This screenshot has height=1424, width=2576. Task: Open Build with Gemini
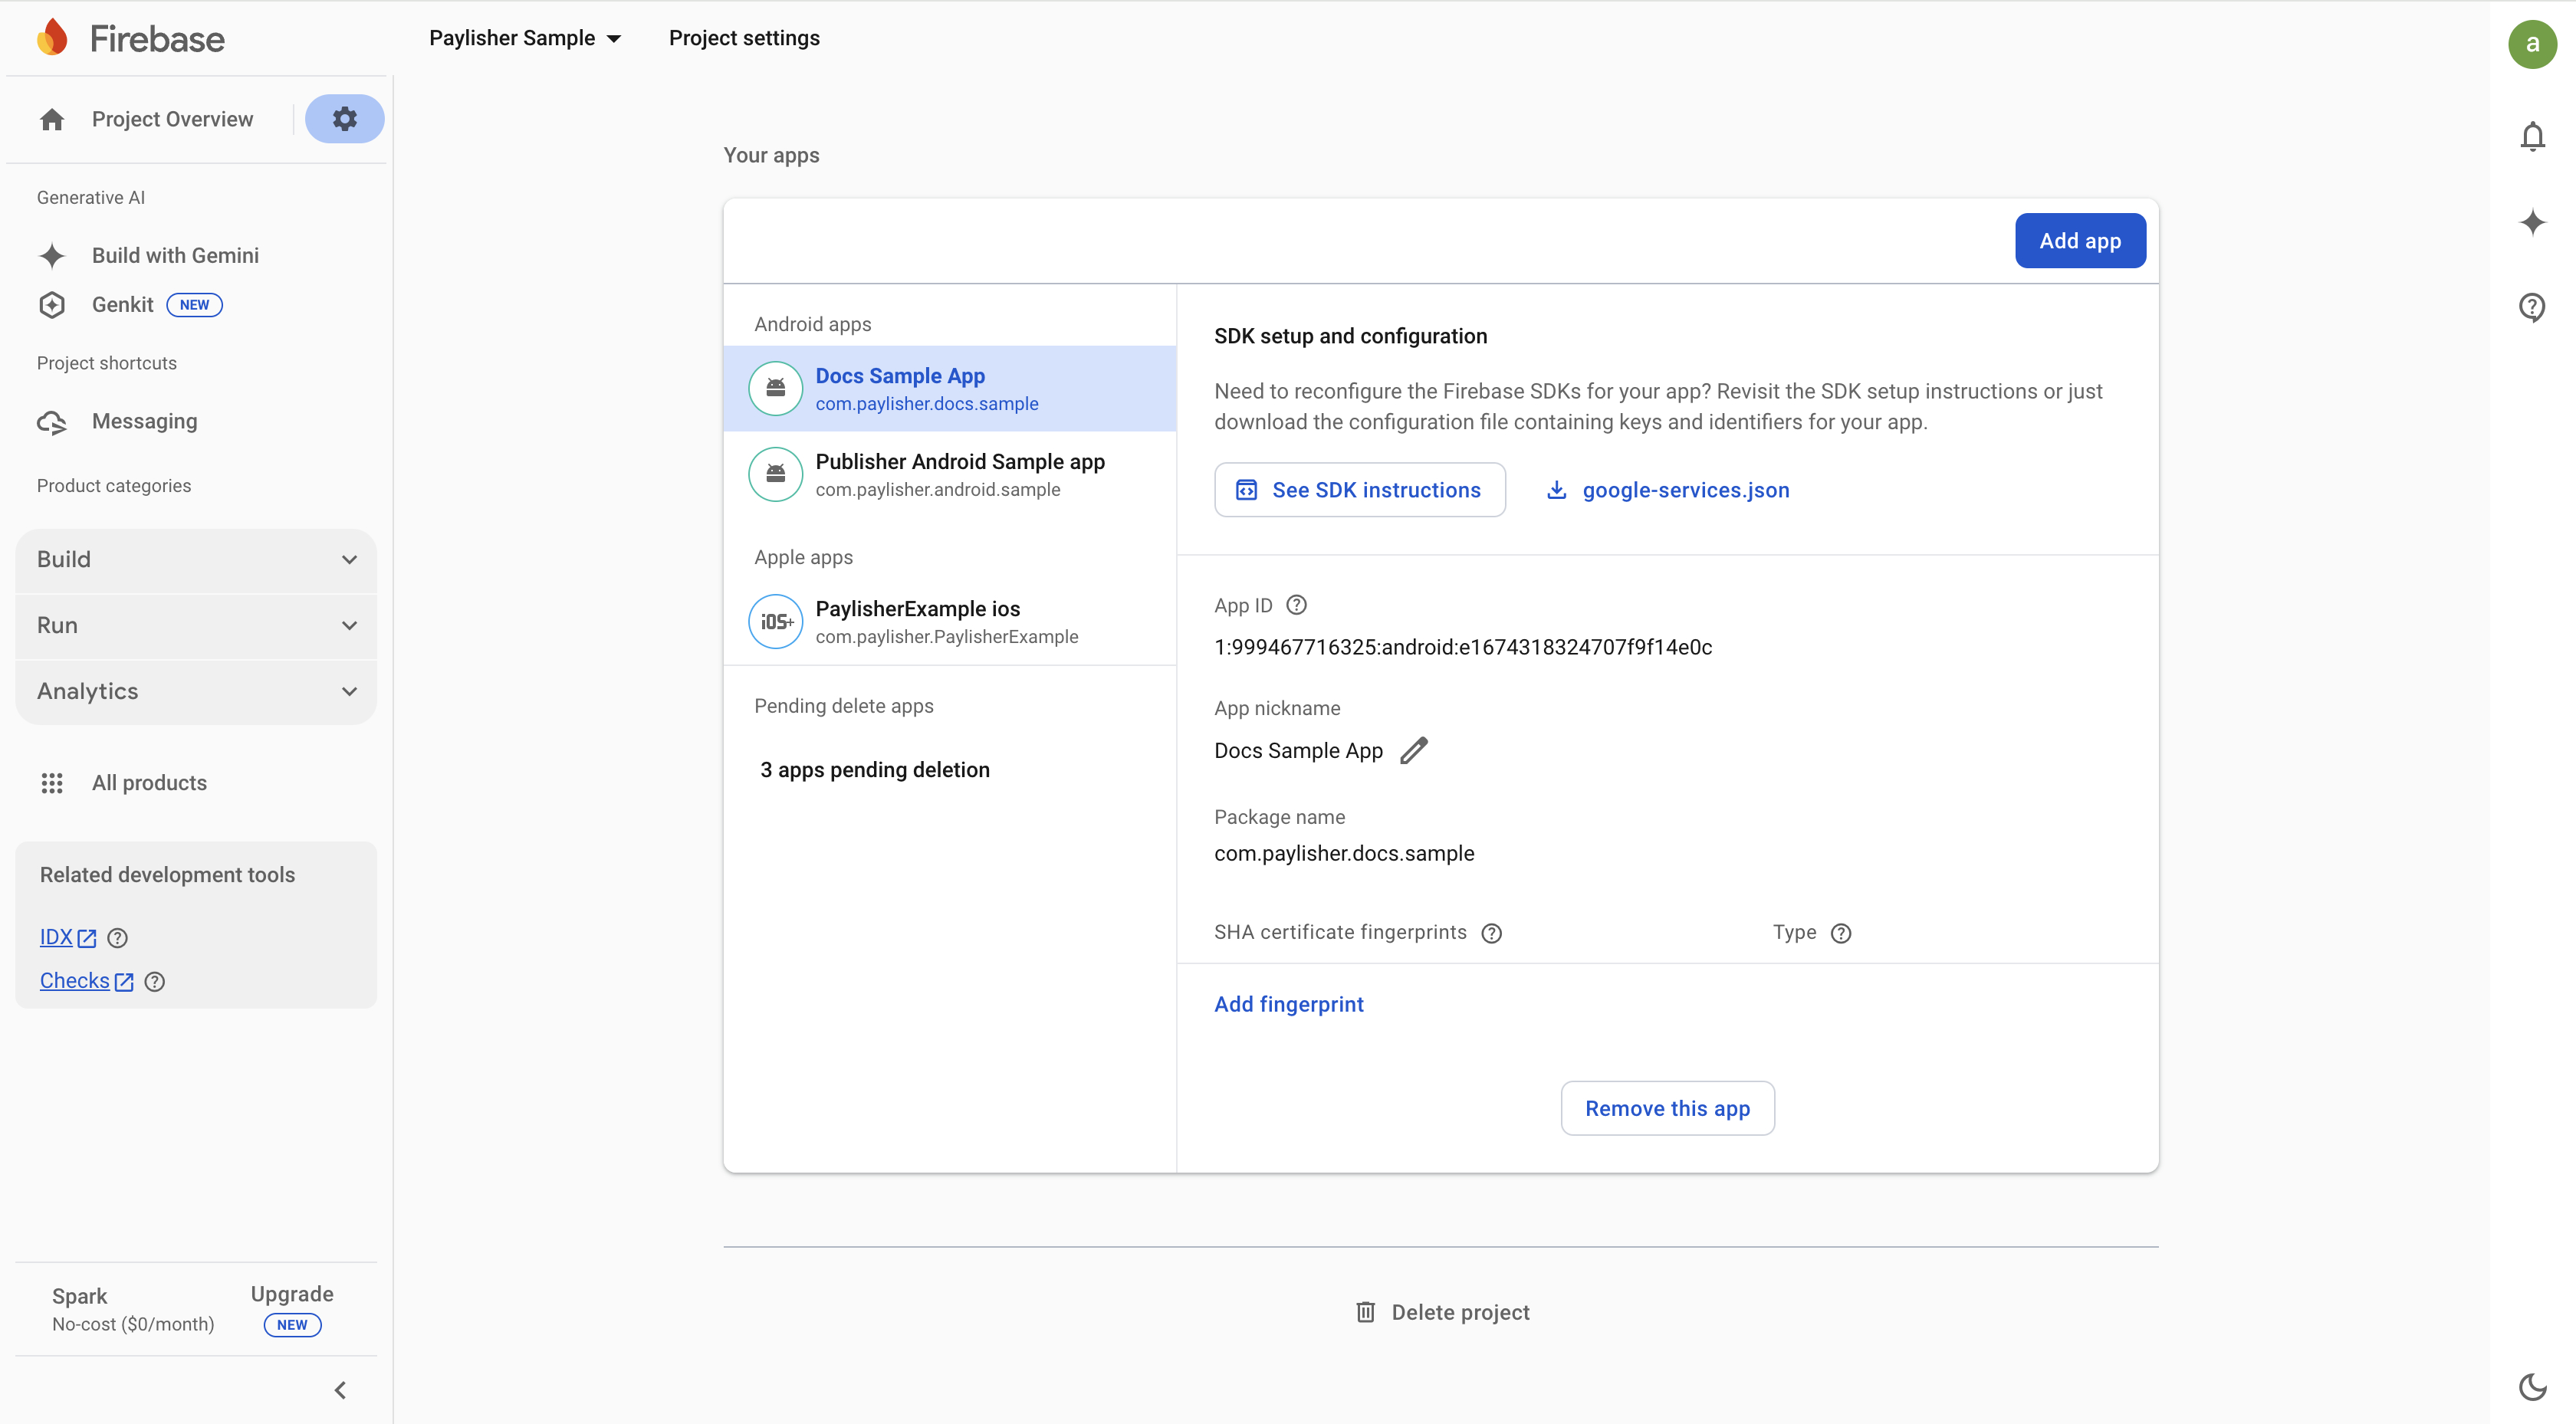175,256
